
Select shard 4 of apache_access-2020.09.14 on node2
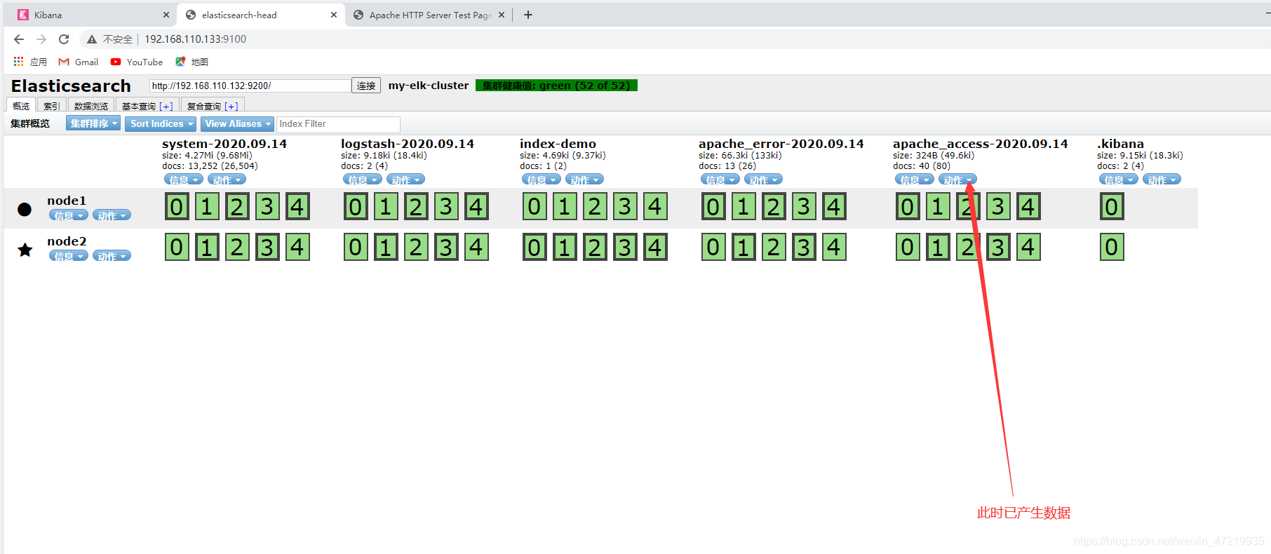1028,248
